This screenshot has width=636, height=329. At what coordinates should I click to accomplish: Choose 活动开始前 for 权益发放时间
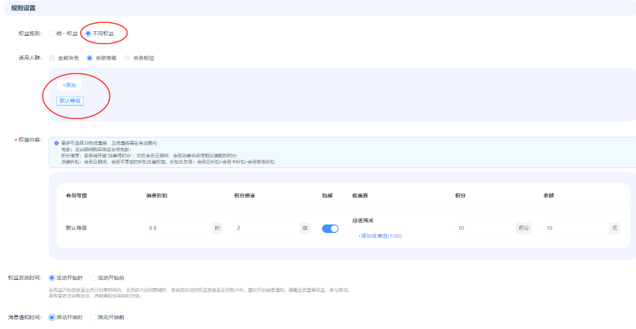point(93,278)
